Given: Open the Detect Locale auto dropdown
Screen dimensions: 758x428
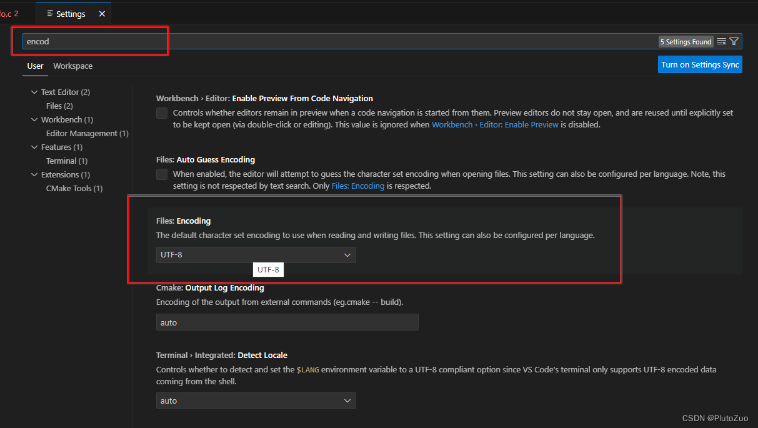Looking at the screenshot, I should (x=256, y=401).
